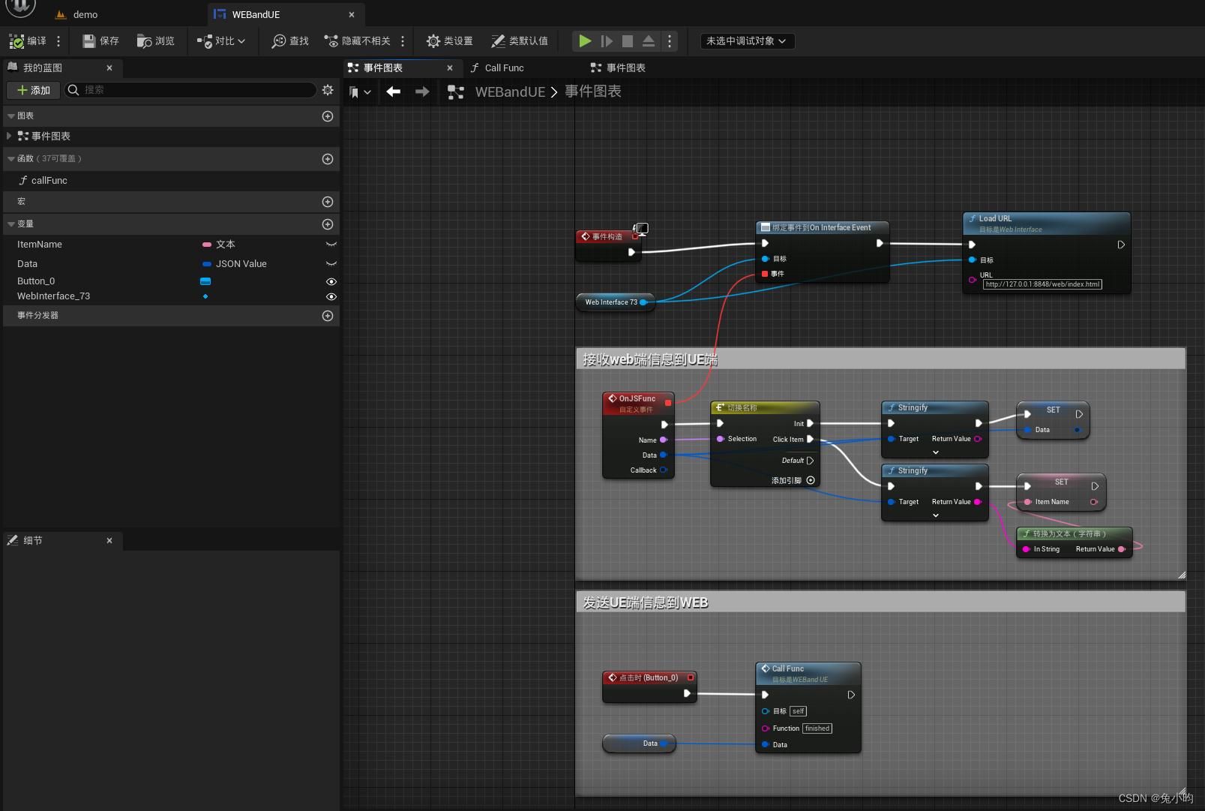Click the Stop simulation button
The image size is (1205, 811).
(628, 41)
